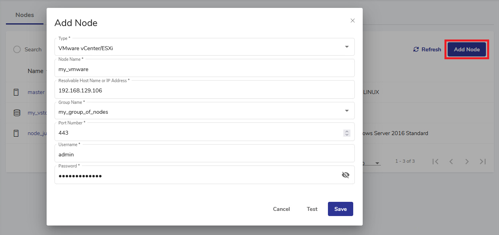Viewport: 499px width, 235px height.
Task: Go to the last page icon
Action: 482,161
